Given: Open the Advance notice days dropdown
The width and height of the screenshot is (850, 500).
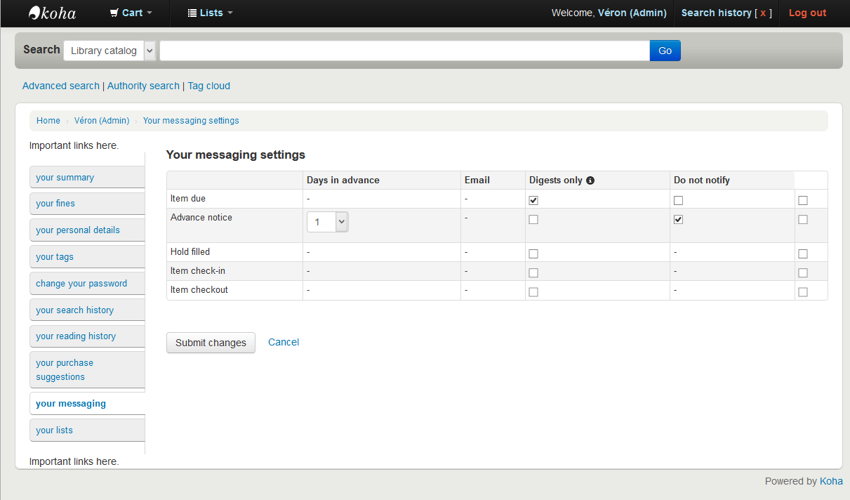Looking at the screenshot, I should 327,222.
